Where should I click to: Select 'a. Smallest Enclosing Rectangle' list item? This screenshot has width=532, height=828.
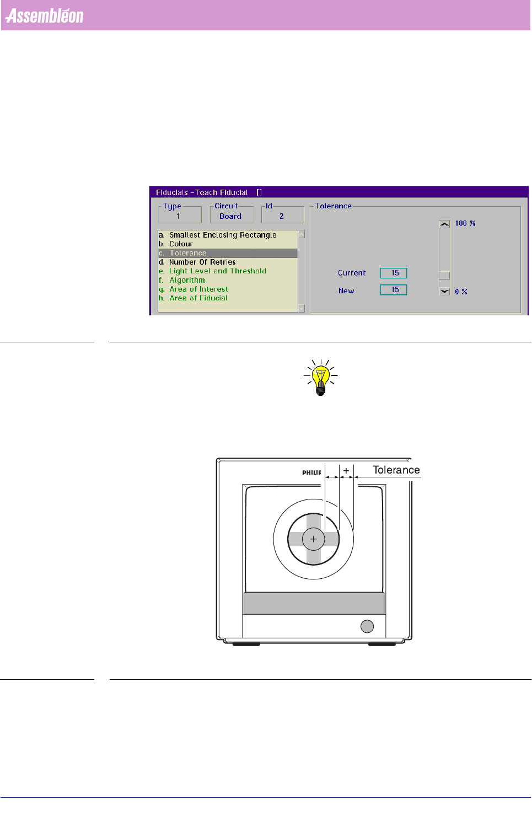point(228,235)
